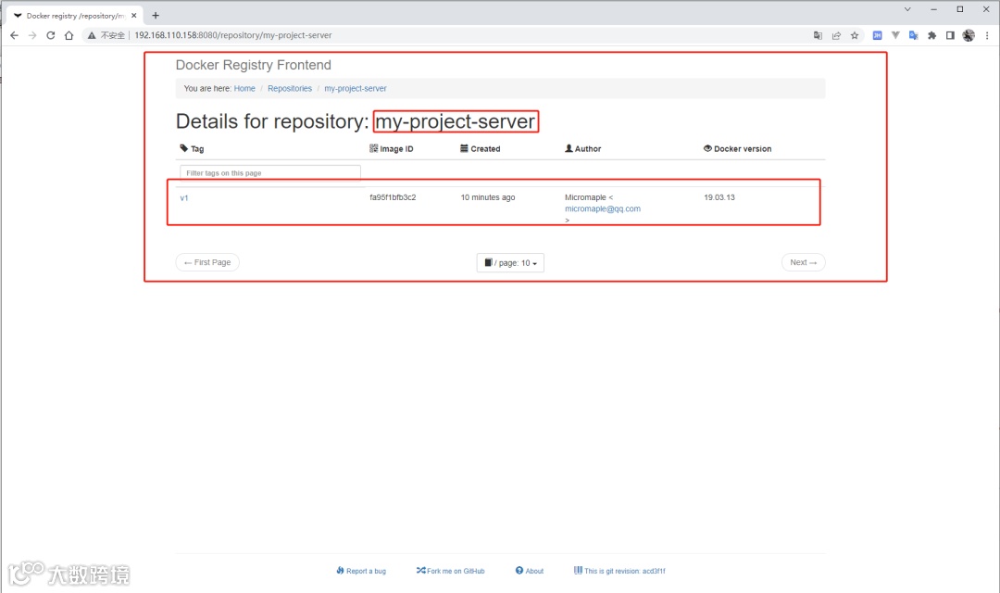
Task: Open the profile avatar icon
Action: (x=969, y=35)
